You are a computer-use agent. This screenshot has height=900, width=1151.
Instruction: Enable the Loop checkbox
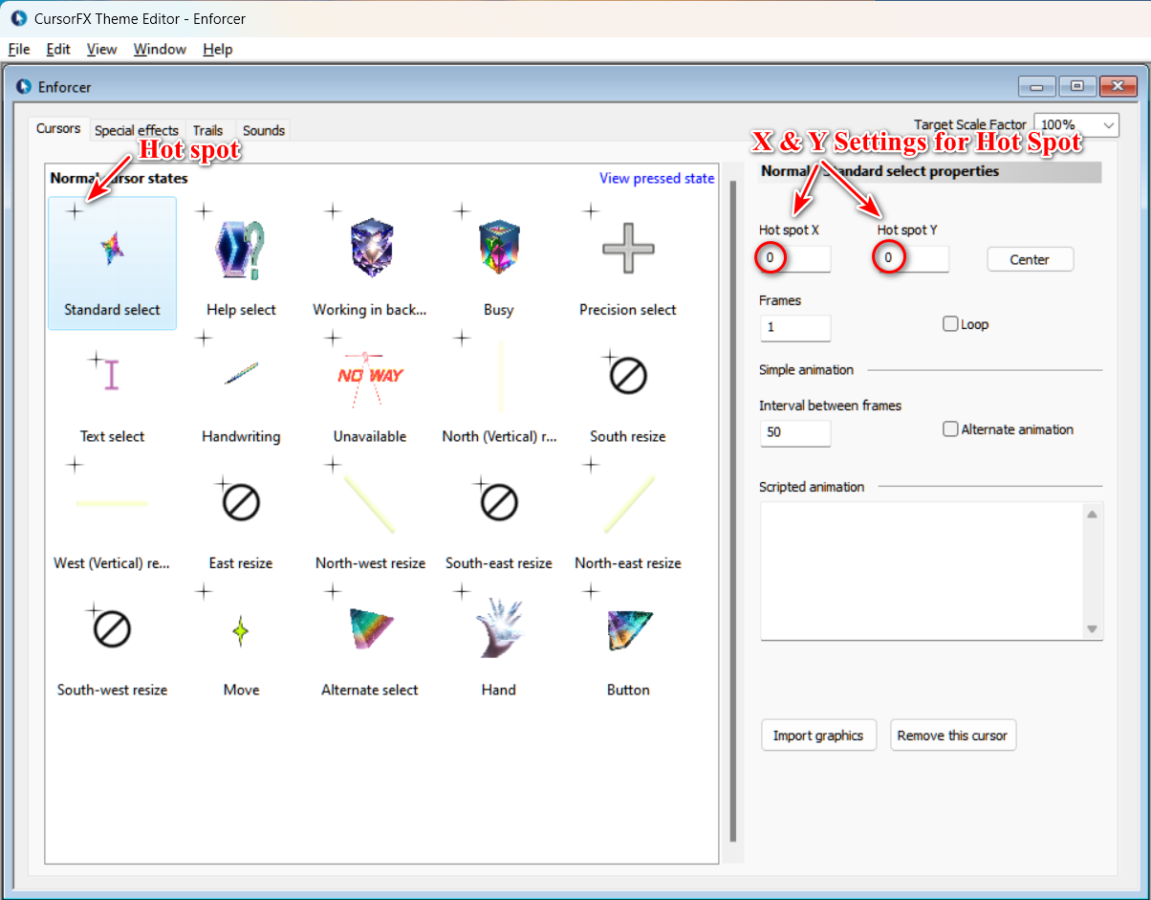click(x=950, y=324)
